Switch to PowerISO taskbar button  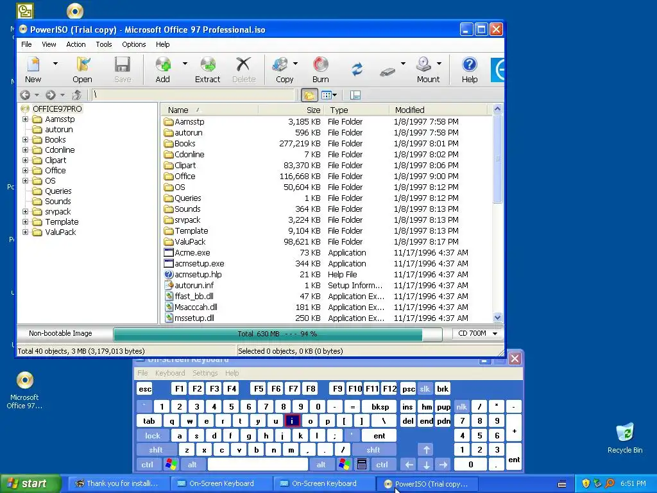(426, 484)
